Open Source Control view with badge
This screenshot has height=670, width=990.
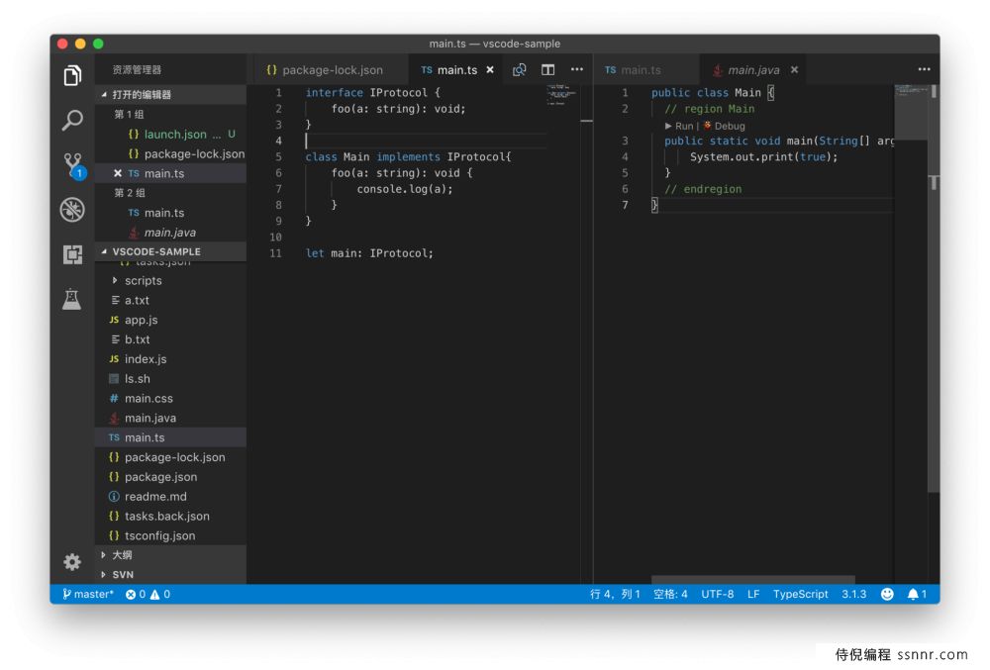[x=73, y=165]
